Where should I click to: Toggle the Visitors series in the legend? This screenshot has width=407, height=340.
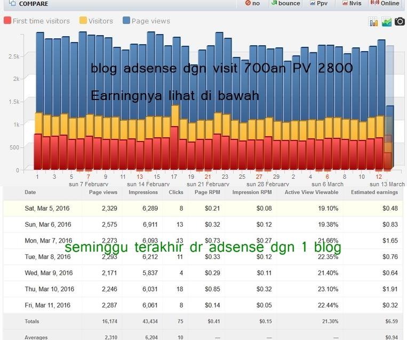point(100,21)
